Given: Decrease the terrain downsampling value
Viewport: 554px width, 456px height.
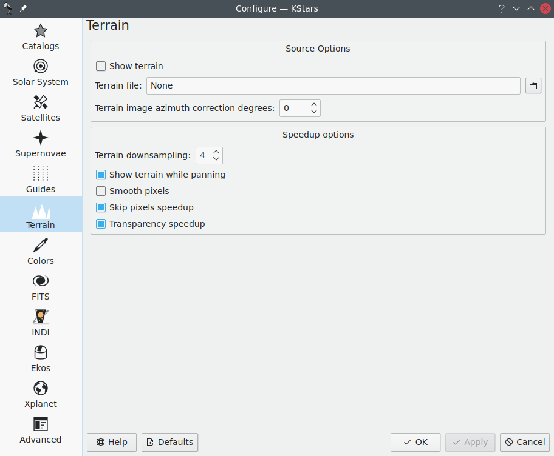Looking at the screenshot, I should tap(216, 159).
